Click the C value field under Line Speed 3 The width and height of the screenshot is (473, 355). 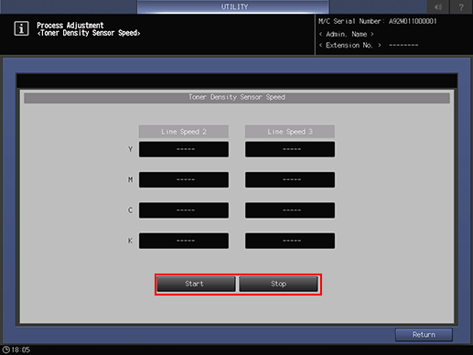290,210
